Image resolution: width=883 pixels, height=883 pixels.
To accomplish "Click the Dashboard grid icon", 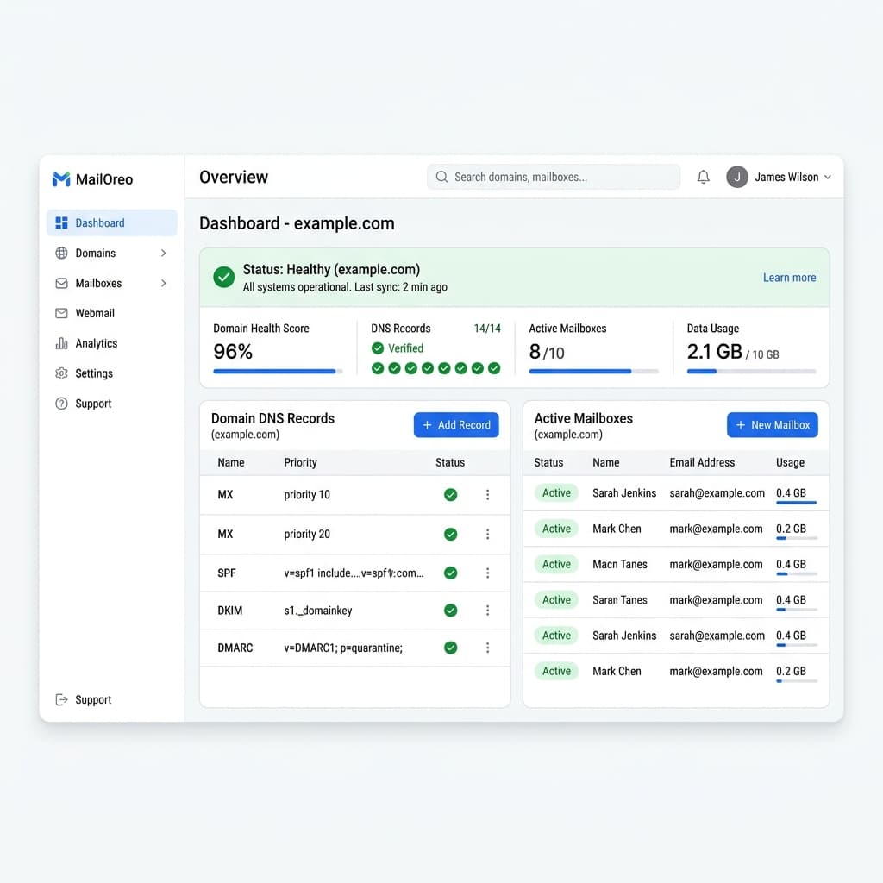I will [61, 223].
